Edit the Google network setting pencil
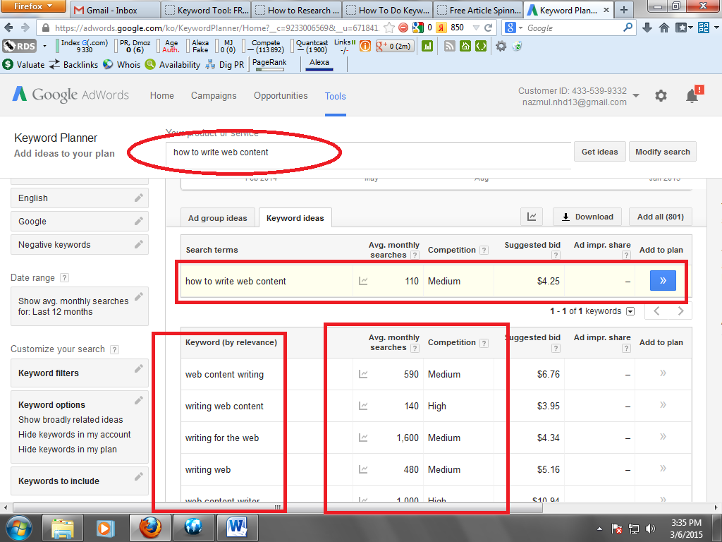The image size is (722, 542). [139, 221]
